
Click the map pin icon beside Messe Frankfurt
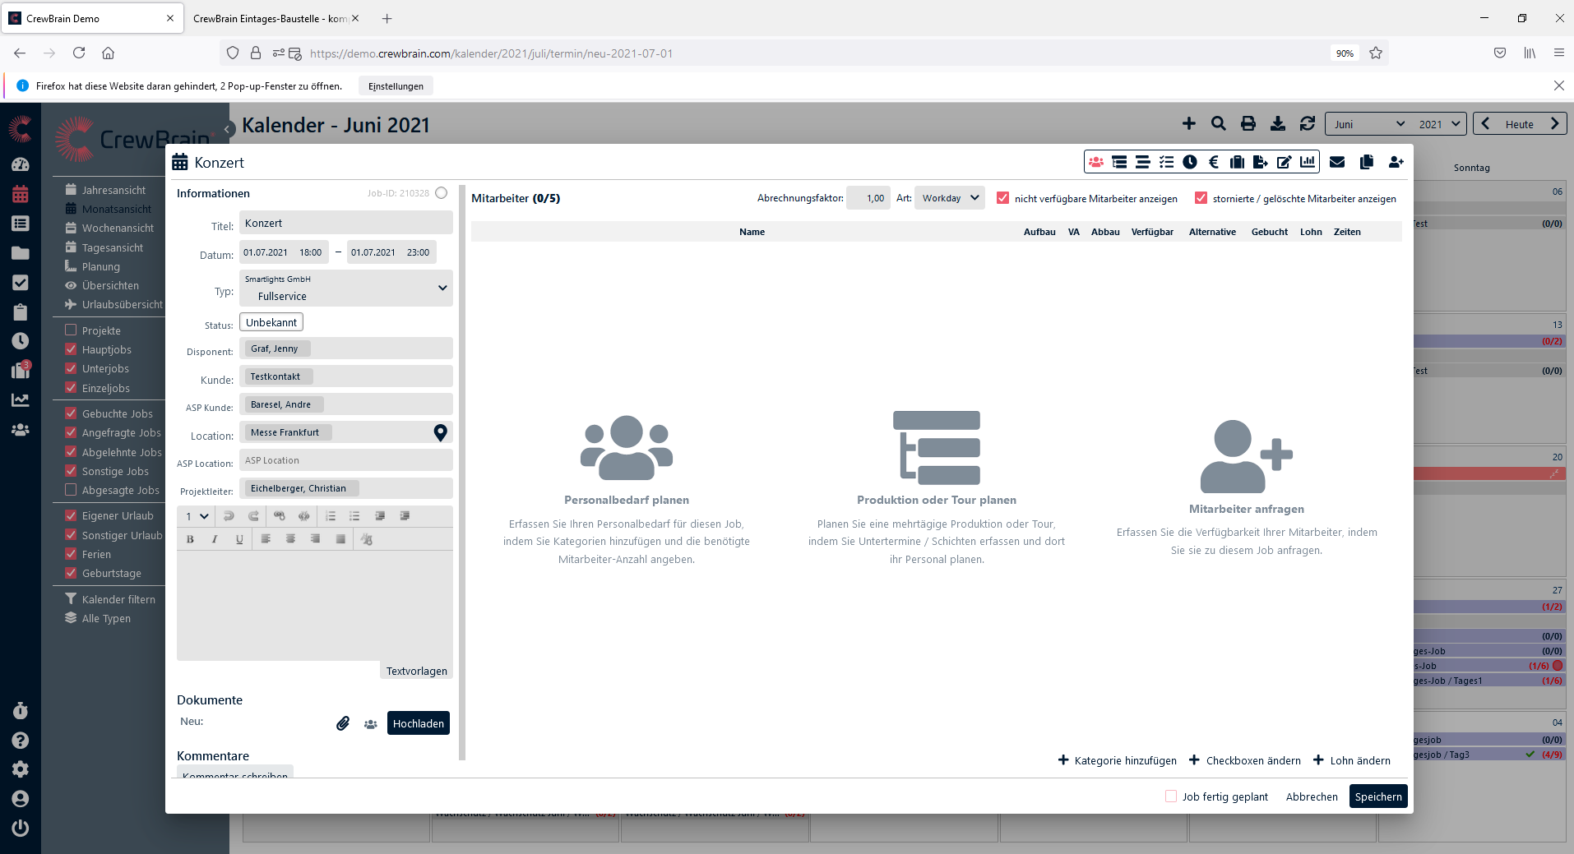[440, 432]
